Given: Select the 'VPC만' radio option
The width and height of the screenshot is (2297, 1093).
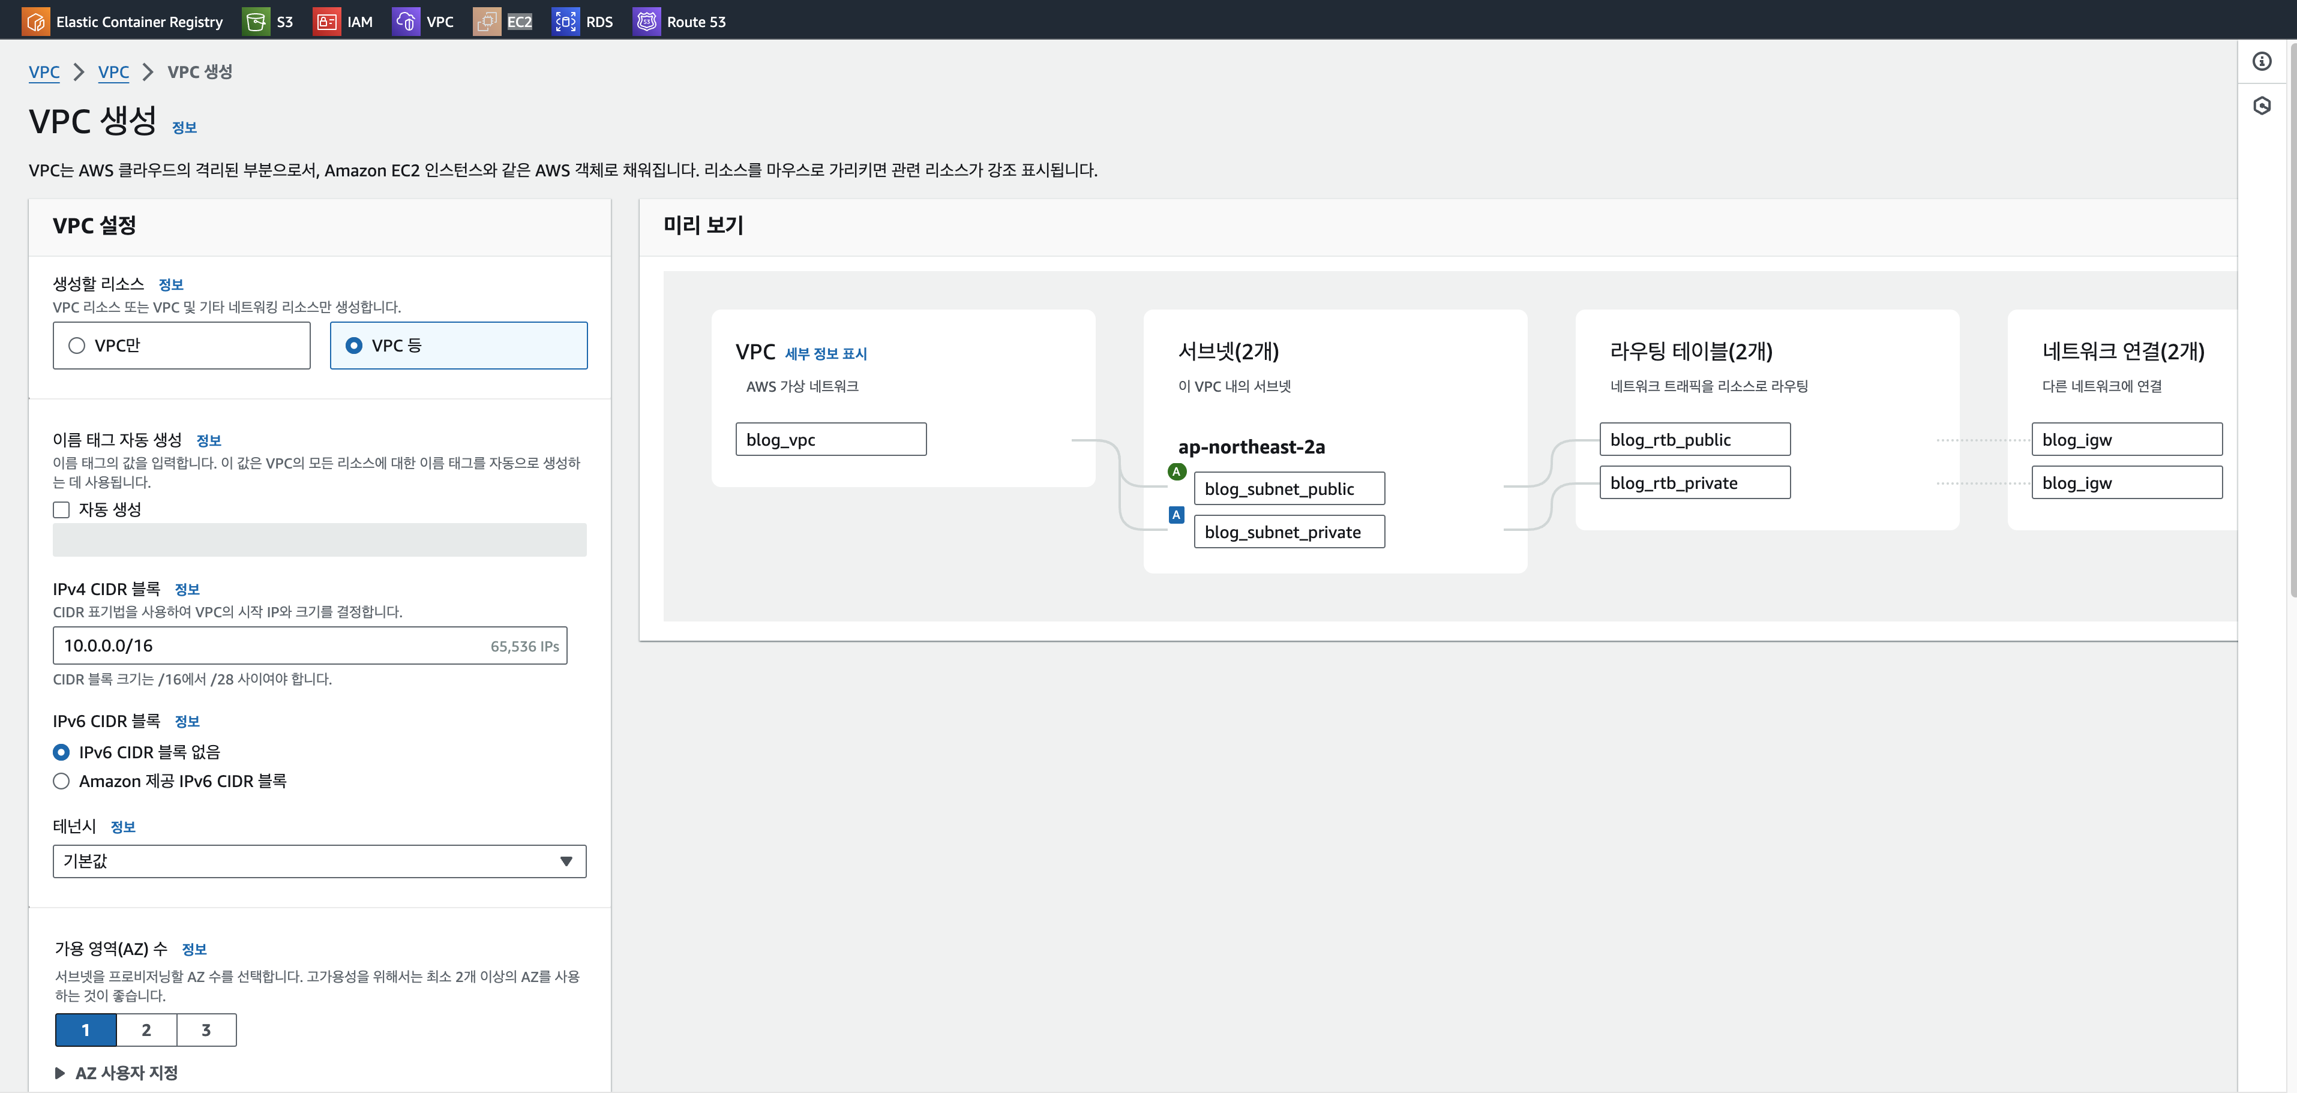Looking at the screenshot, I should (77, 346).
